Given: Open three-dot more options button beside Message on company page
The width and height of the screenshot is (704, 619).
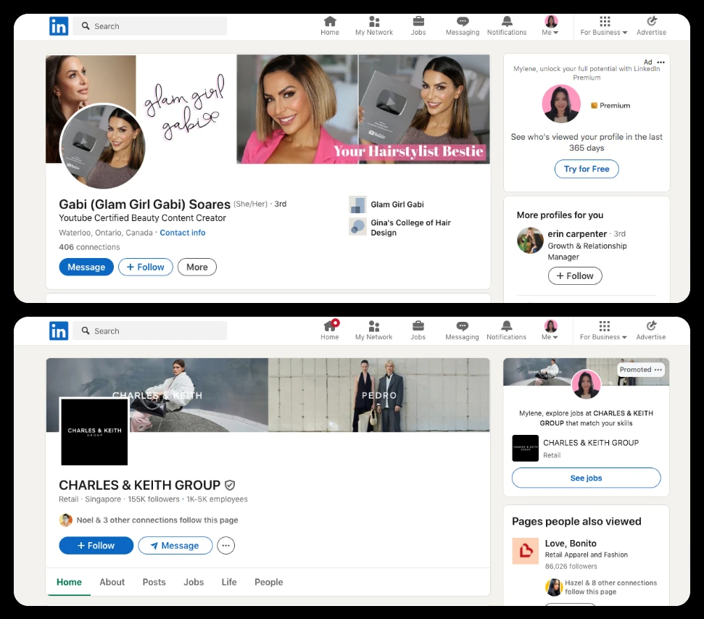Looking at the screenshot, I should [x=225, y=545].
